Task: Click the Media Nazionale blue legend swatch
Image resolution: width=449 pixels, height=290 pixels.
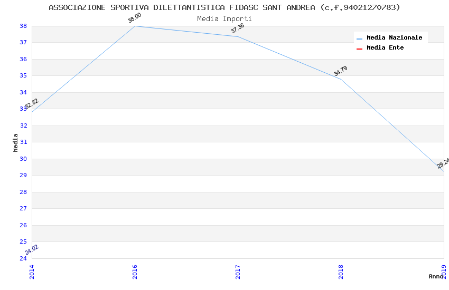Action: 359,38
